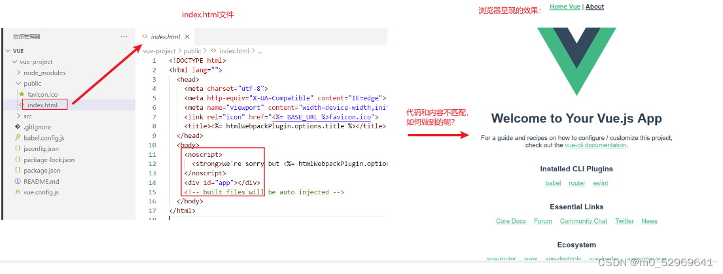
Task: Open package.json in the explorer
Action: [x=42, y=171]
